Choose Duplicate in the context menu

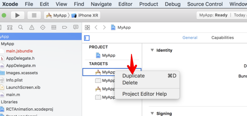pos(133,76)
